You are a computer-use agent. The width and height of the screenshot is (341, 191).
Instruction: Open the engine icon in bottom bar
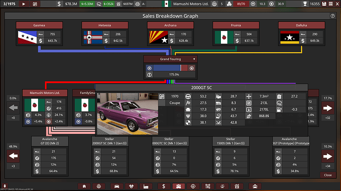[131, 186]
